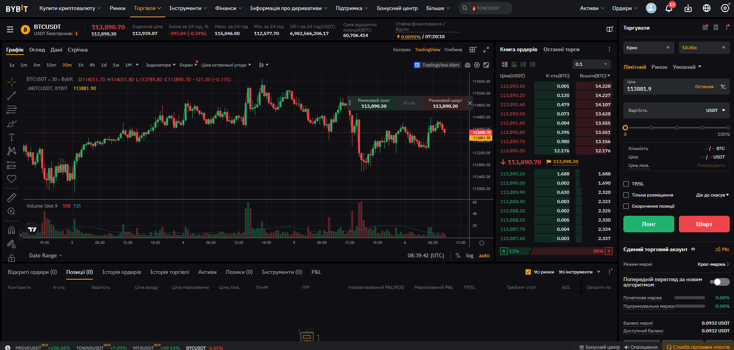Open the Ринки menu item
The image size is (734, 350).
[x=118, y=8]
